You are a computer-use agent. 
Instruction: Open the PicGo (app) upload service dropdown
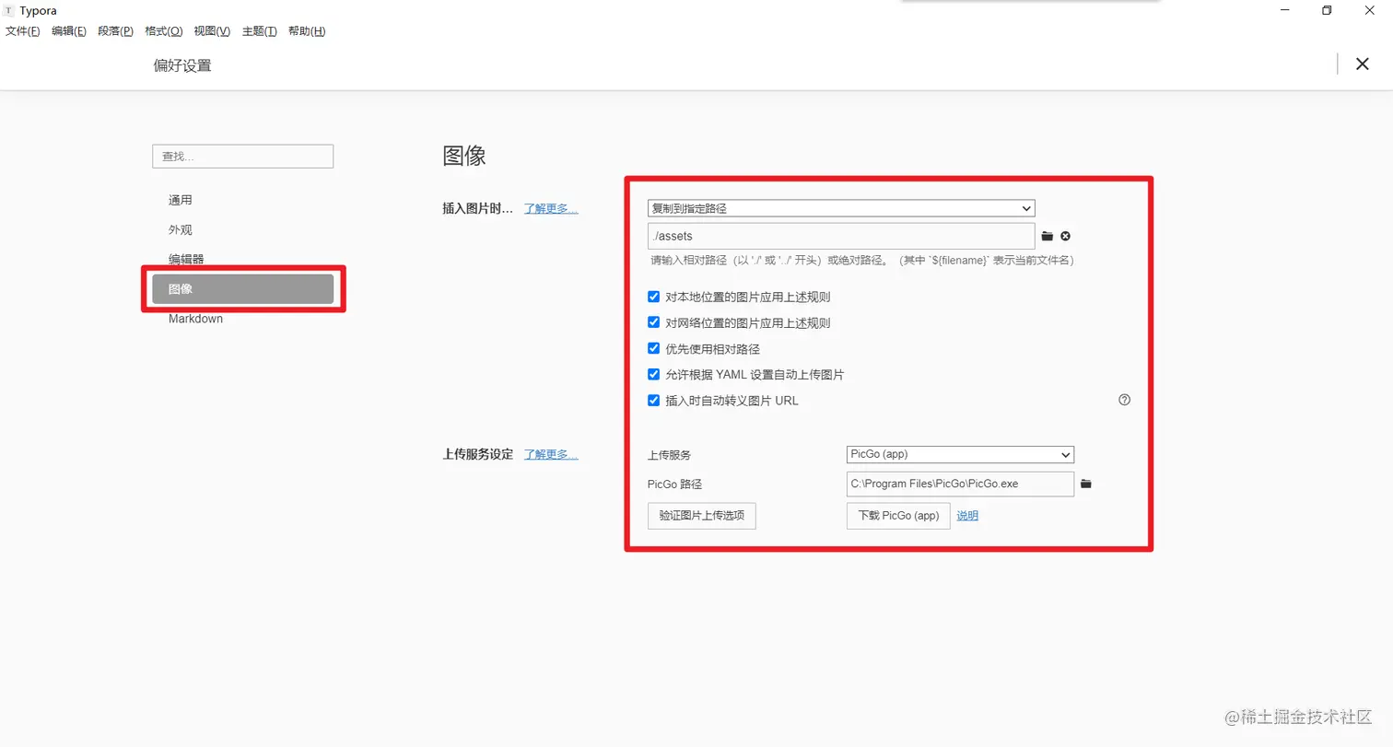pos(960,454)
